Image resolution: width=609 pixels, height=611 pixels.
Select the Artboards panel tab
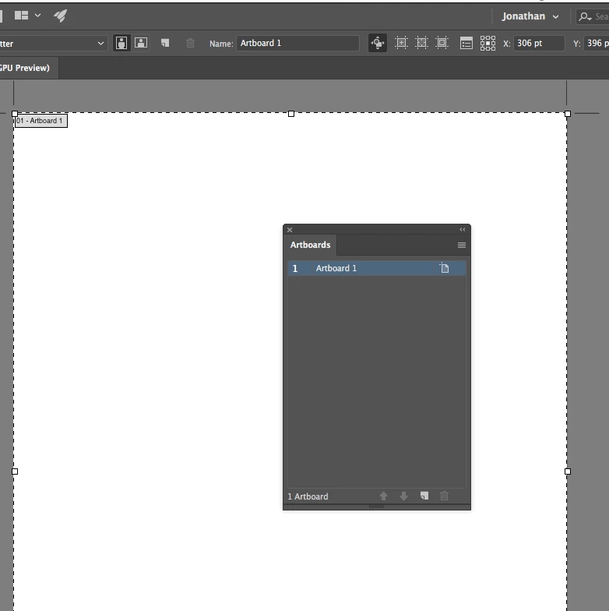pos(310,245)
